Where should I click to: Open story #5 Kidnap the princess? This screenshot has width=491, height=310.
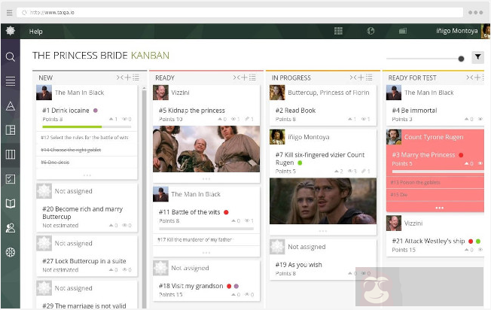click(191, 111)
